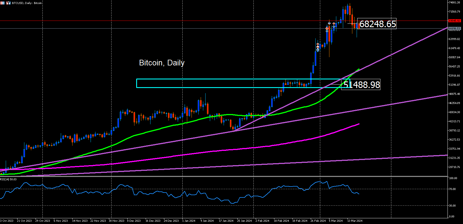Click the '2 Feb 2024' date label

[x=263, y=221]
